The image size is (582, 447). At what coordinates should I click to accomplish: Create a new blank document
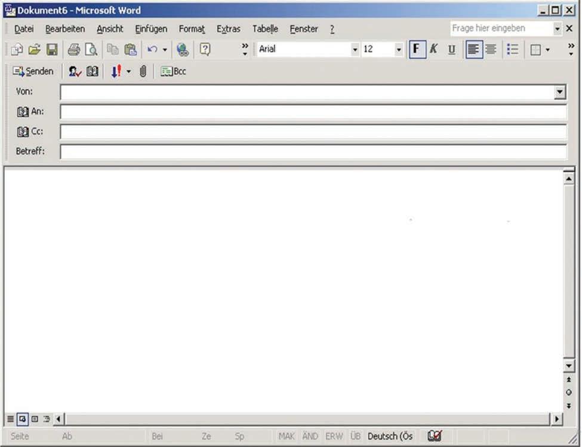pos(17,50)
